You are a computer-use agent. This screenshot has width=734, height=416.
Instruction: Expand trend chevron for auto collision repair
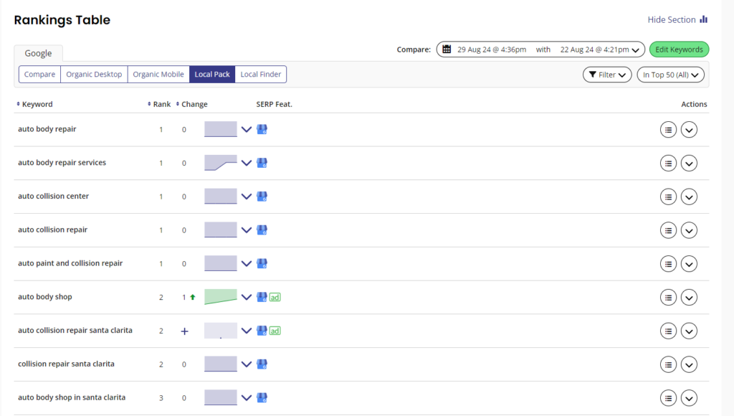(247, 230)
